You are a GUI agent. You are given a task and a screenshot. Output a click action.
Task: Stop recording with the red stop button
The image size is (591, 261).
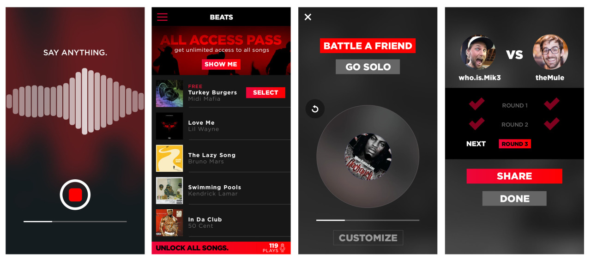(x=75, y=195)
